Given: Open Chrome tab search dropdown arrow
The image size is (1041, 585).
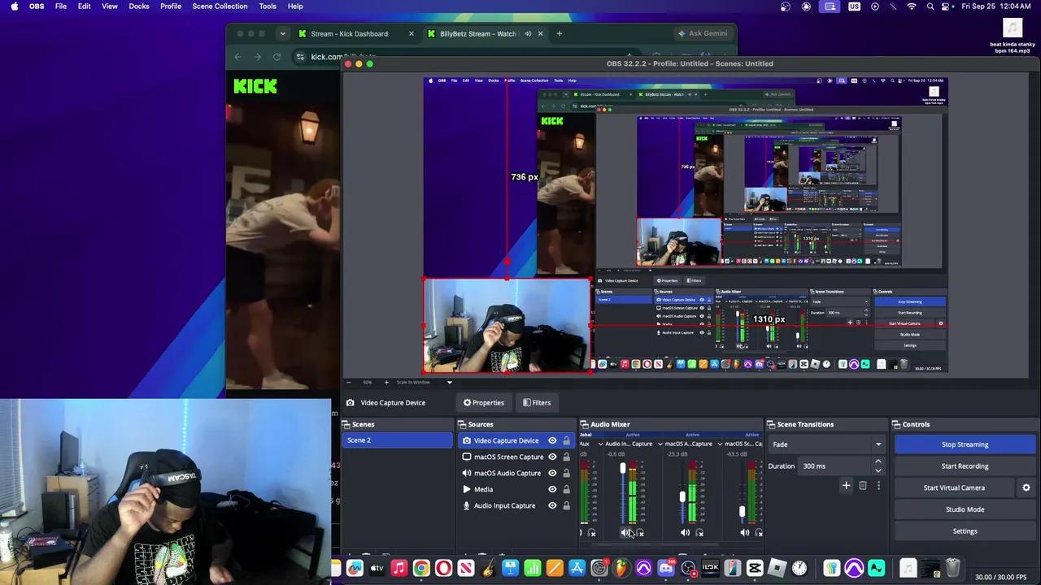Looking at the screenshot, I should coord(282,33).
